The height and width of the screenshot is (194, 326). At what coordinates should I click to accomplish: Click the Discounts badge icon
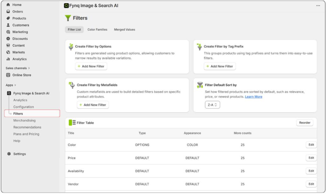pos(8,39)
